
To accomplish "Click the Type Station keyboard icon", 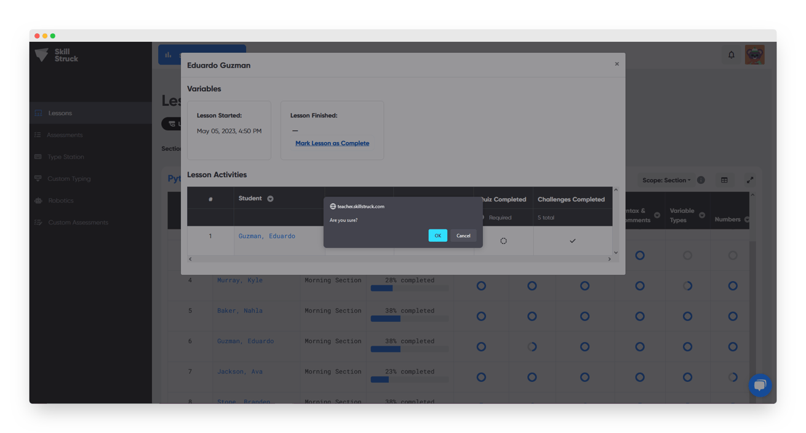I will pyautogui.click(x=38, y=157).
